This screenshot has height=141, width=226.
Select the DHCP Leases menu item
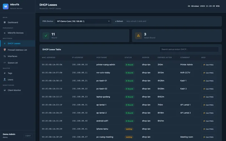pos(18,43)
